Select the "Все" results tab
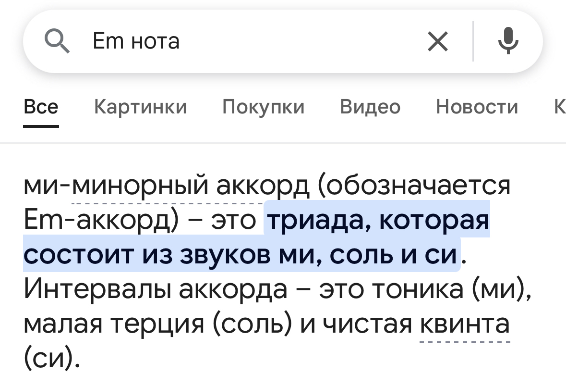This screenshot has width=566, height=386. click(x=41, y=107)
